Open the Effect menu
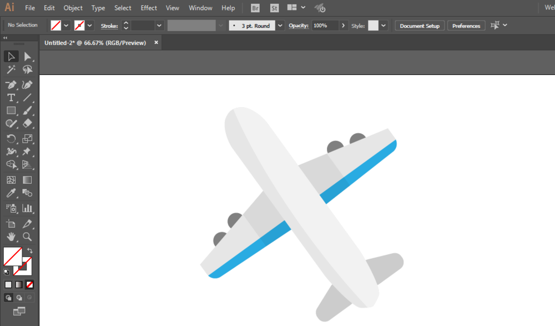Screen dimensions: 555x326 149,8
